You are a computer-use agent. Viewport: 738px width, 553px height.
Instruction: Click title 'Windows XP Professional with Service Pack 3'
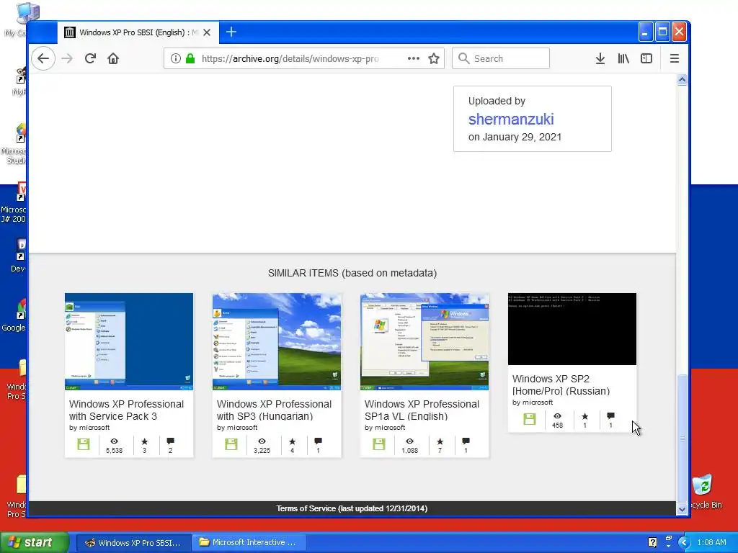[x=126, y=410]
